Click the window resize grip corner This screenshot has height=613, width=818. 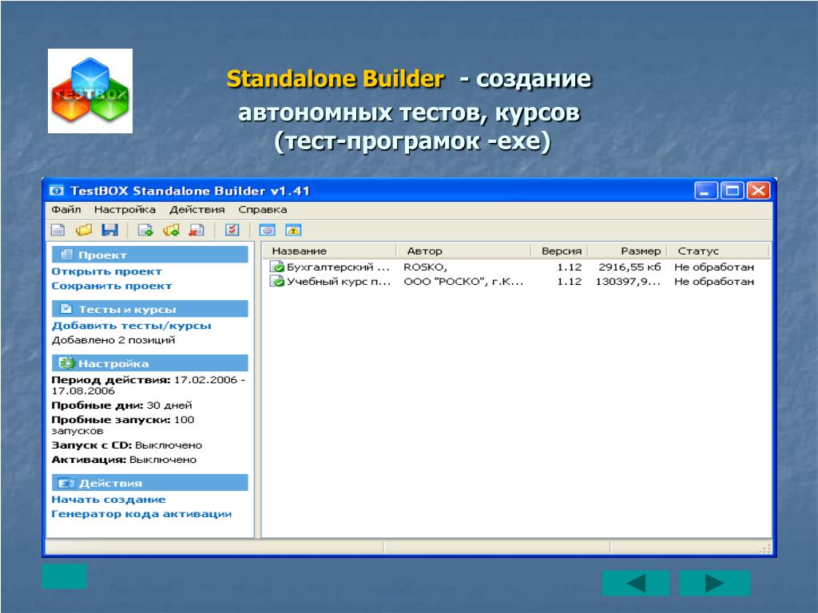(765, 549)
